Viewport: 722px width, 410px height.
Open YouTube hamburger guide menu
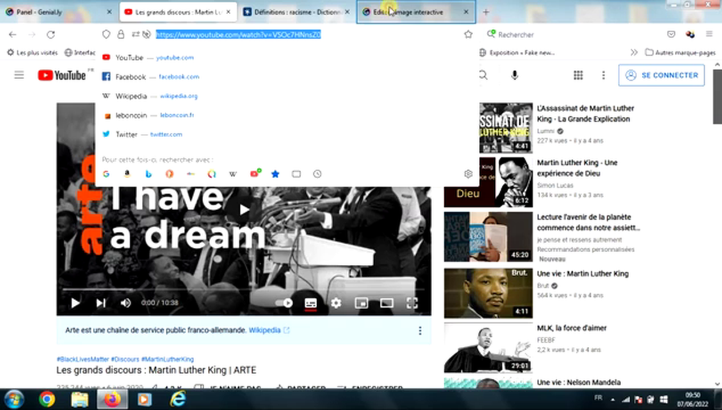tap(19, 75)
